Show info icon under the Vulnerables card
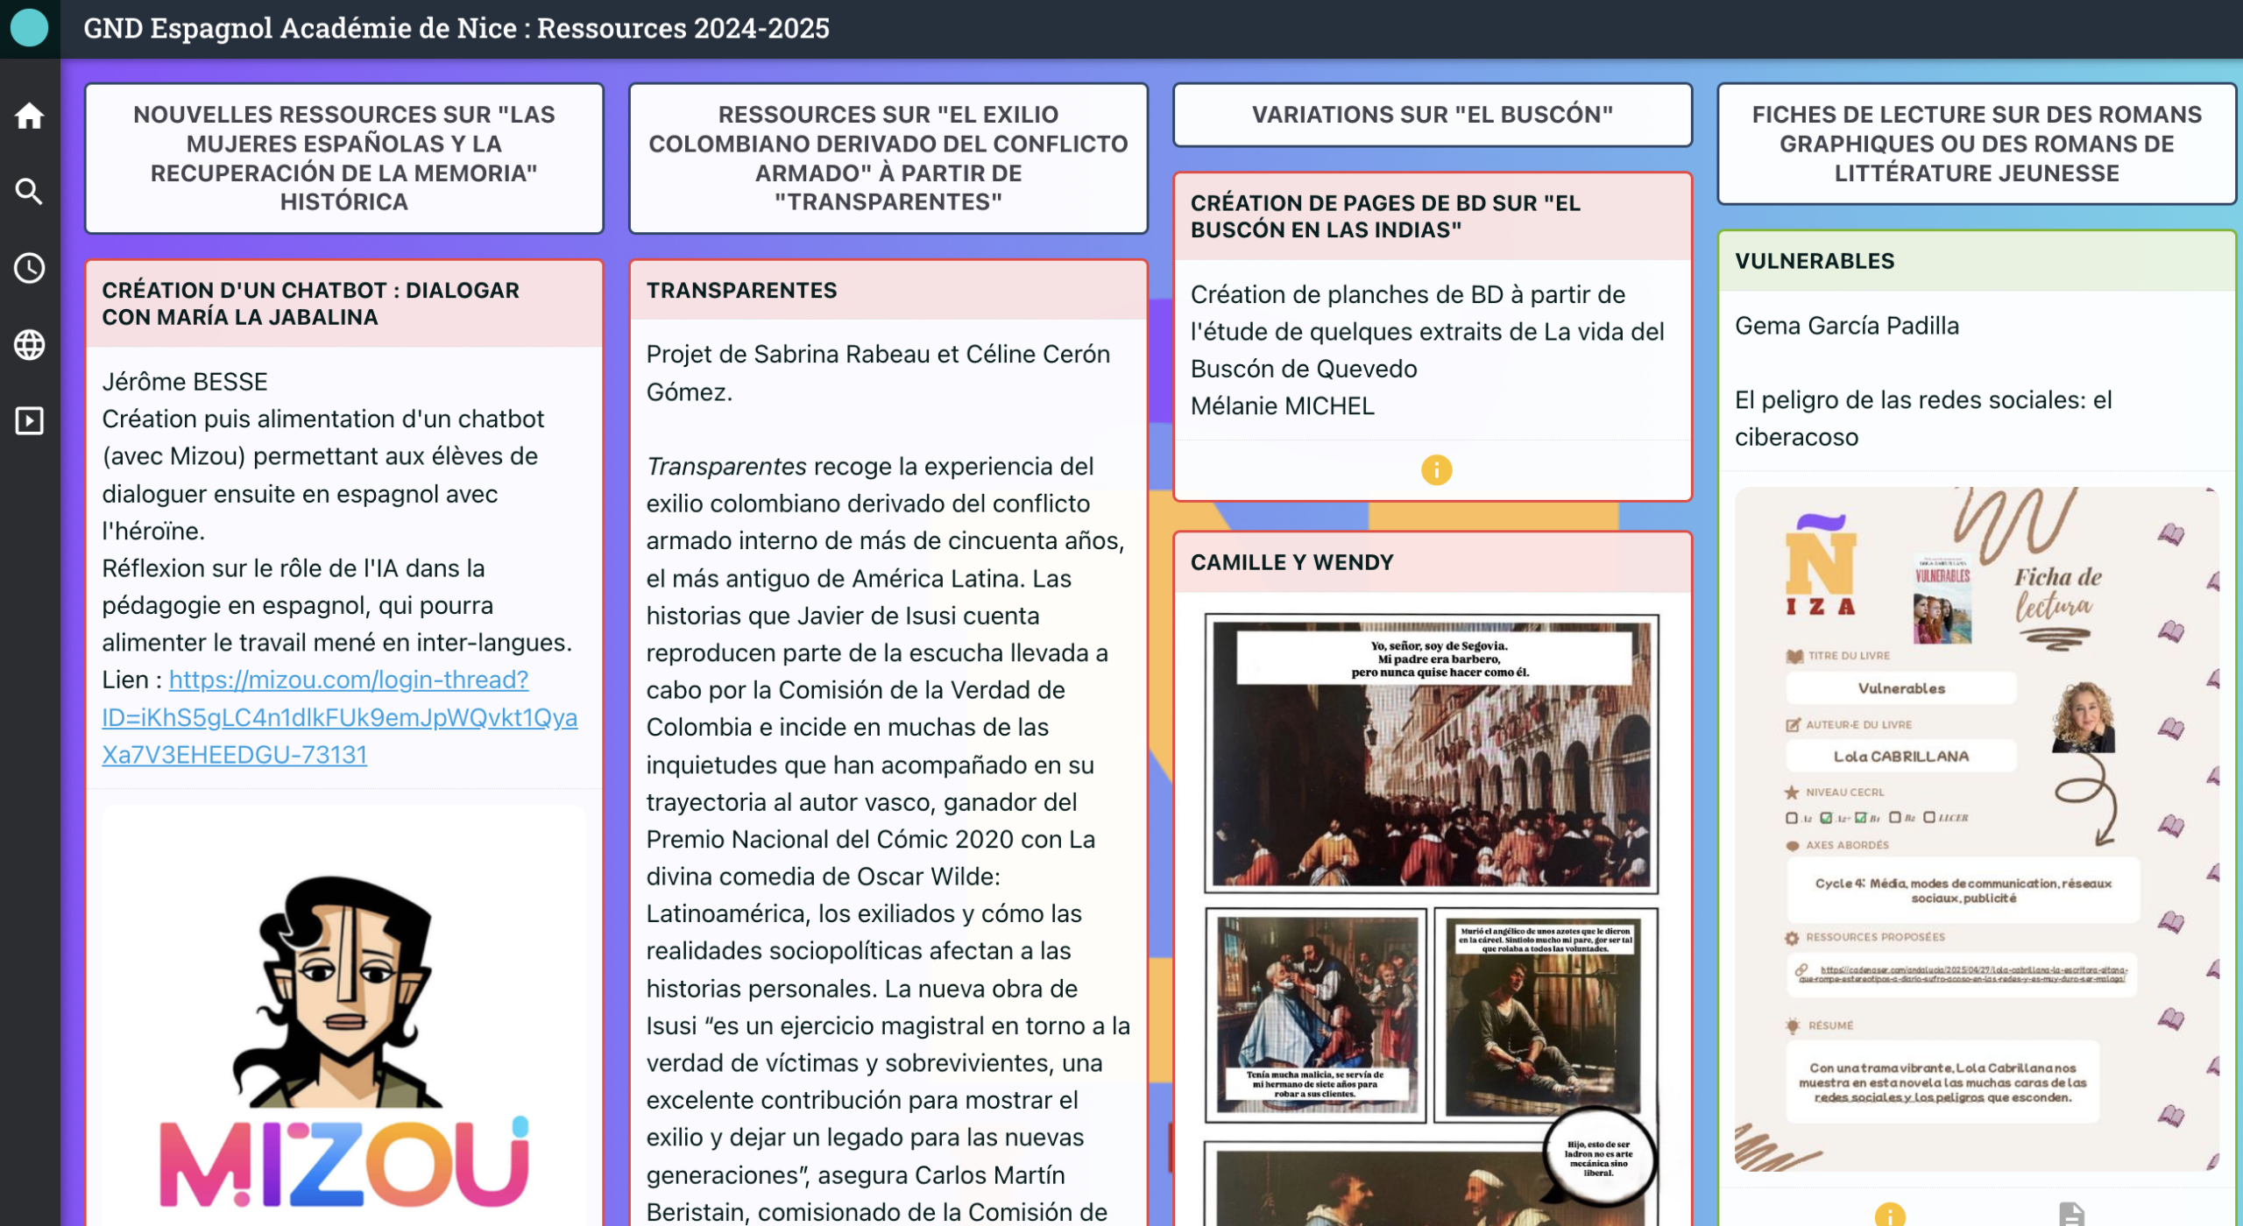Viewport: 2243px width, 1226px height. click(x=1890, y=1215)
